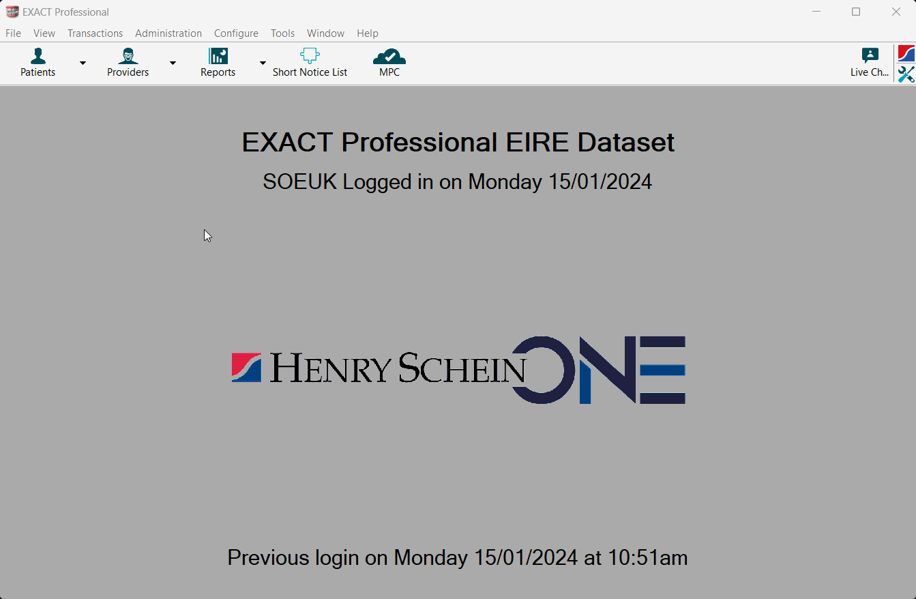
Task: Open the Configure menu
Action: click(x=236, y=33)
